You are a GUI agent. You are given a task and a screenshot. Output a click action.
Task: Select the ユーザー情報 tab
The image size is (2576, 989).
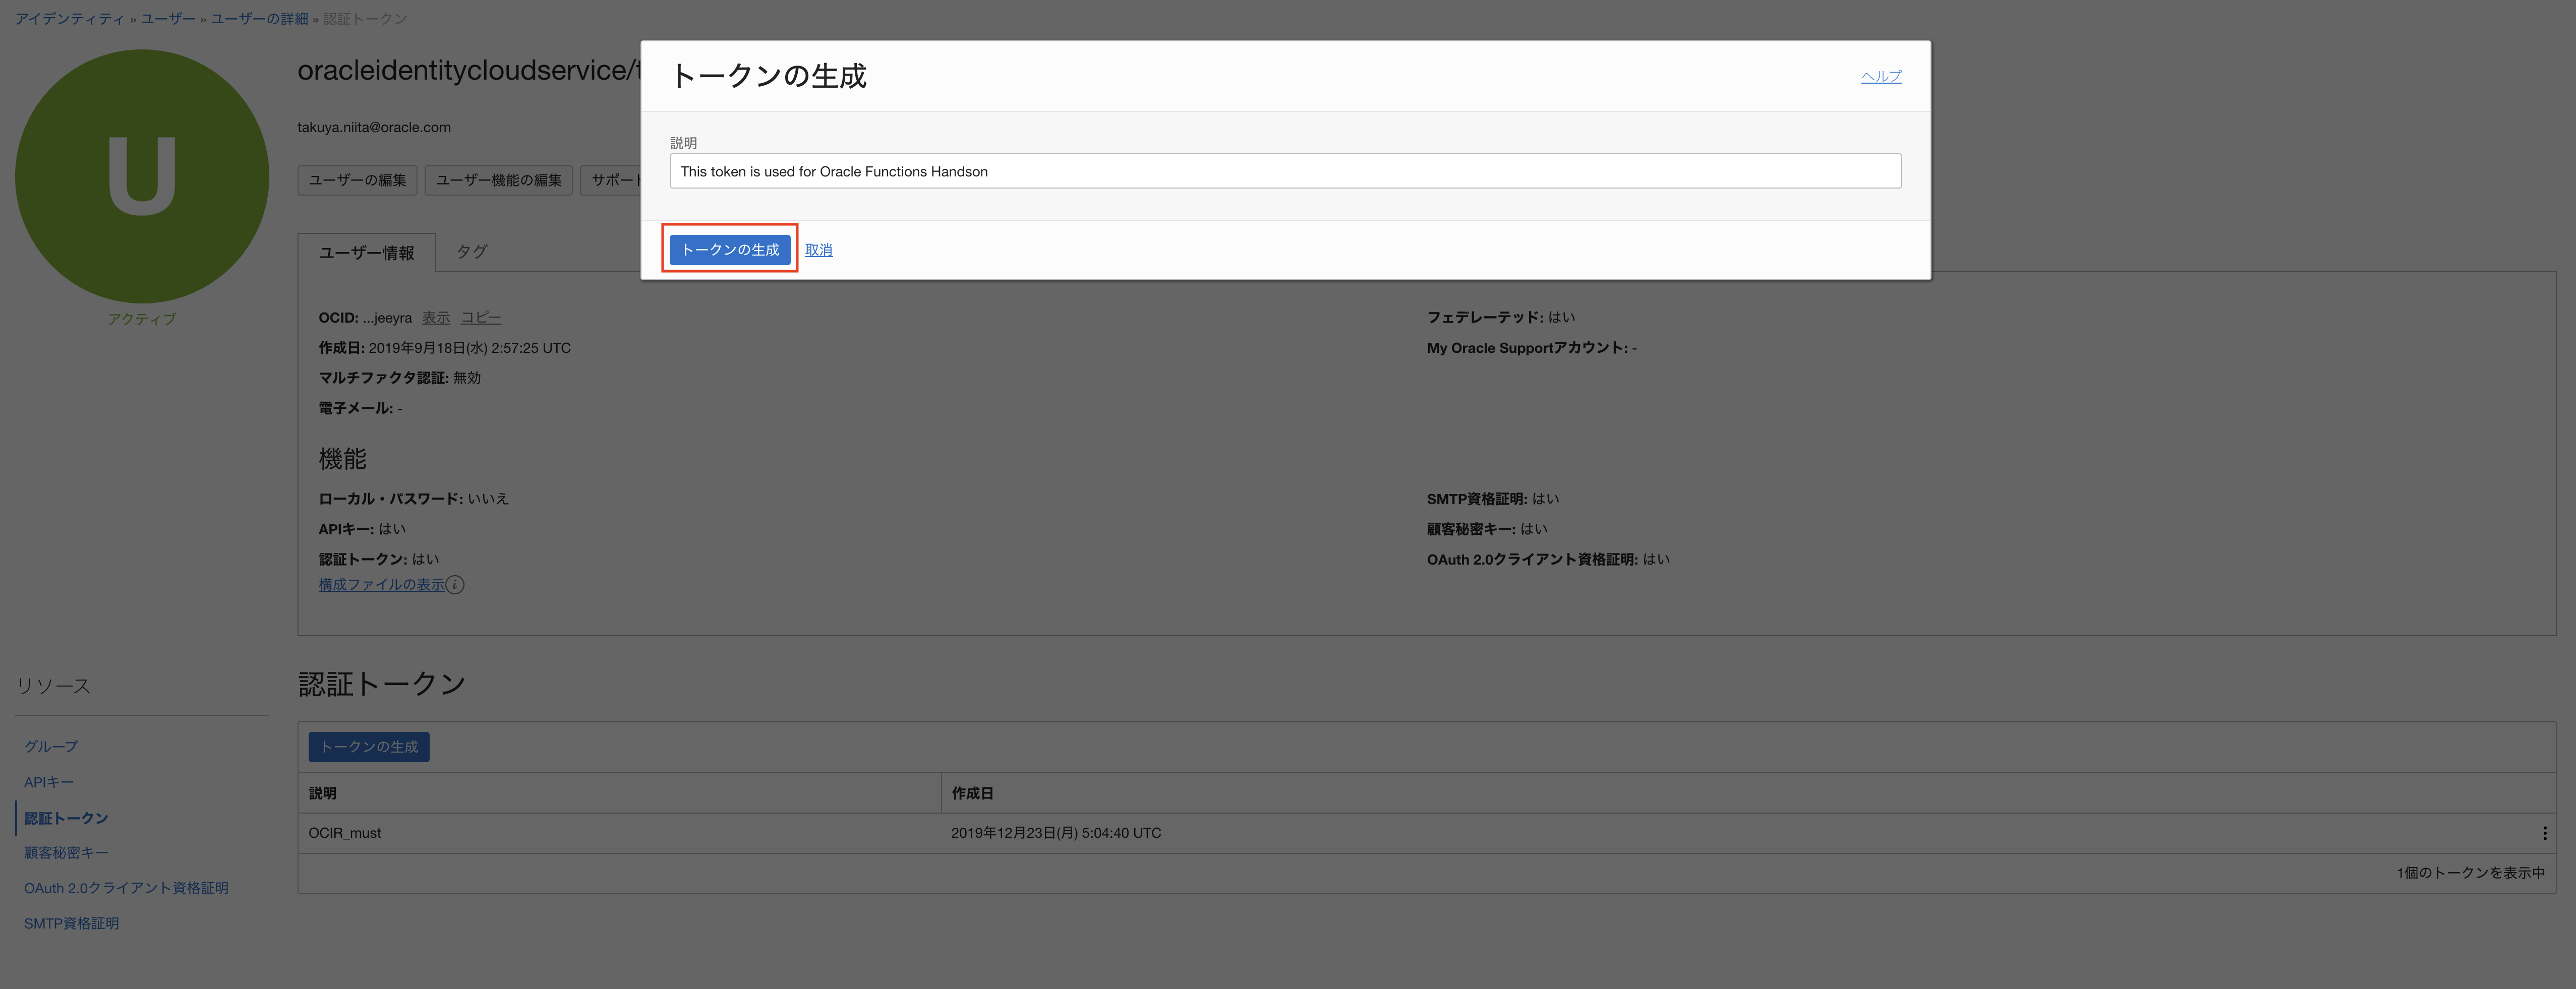point(366,253)
